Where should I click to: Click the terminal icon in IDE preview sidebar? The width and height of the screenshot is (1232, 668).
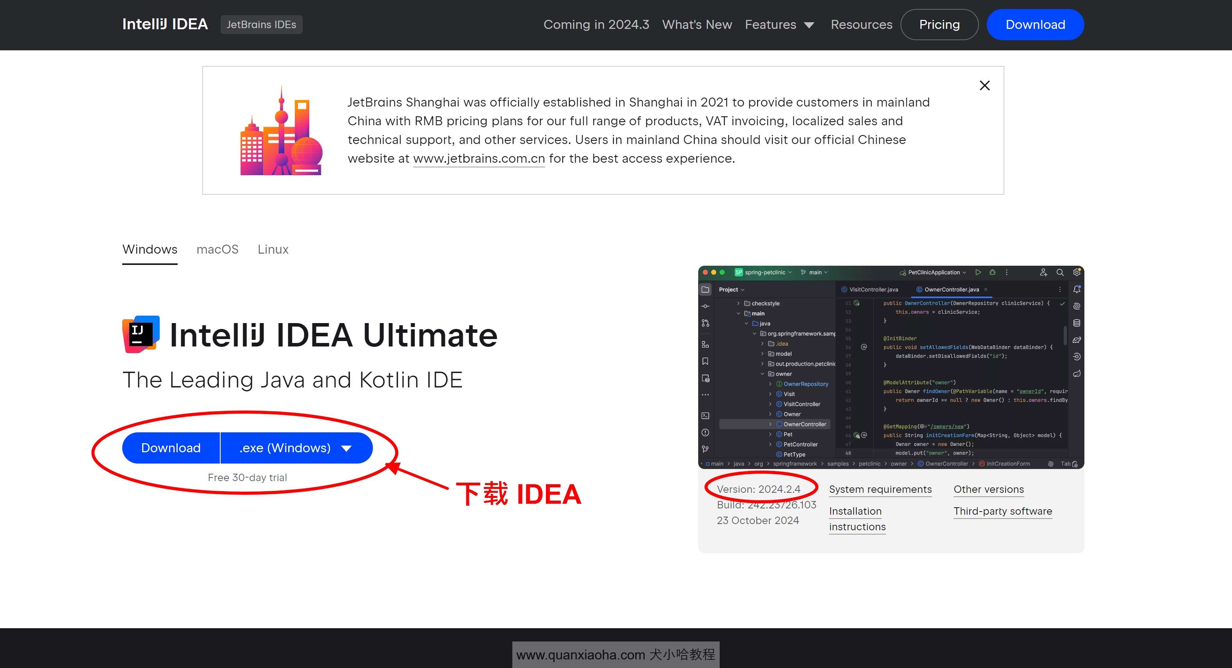pyautogui.click(x=705, y=416)
